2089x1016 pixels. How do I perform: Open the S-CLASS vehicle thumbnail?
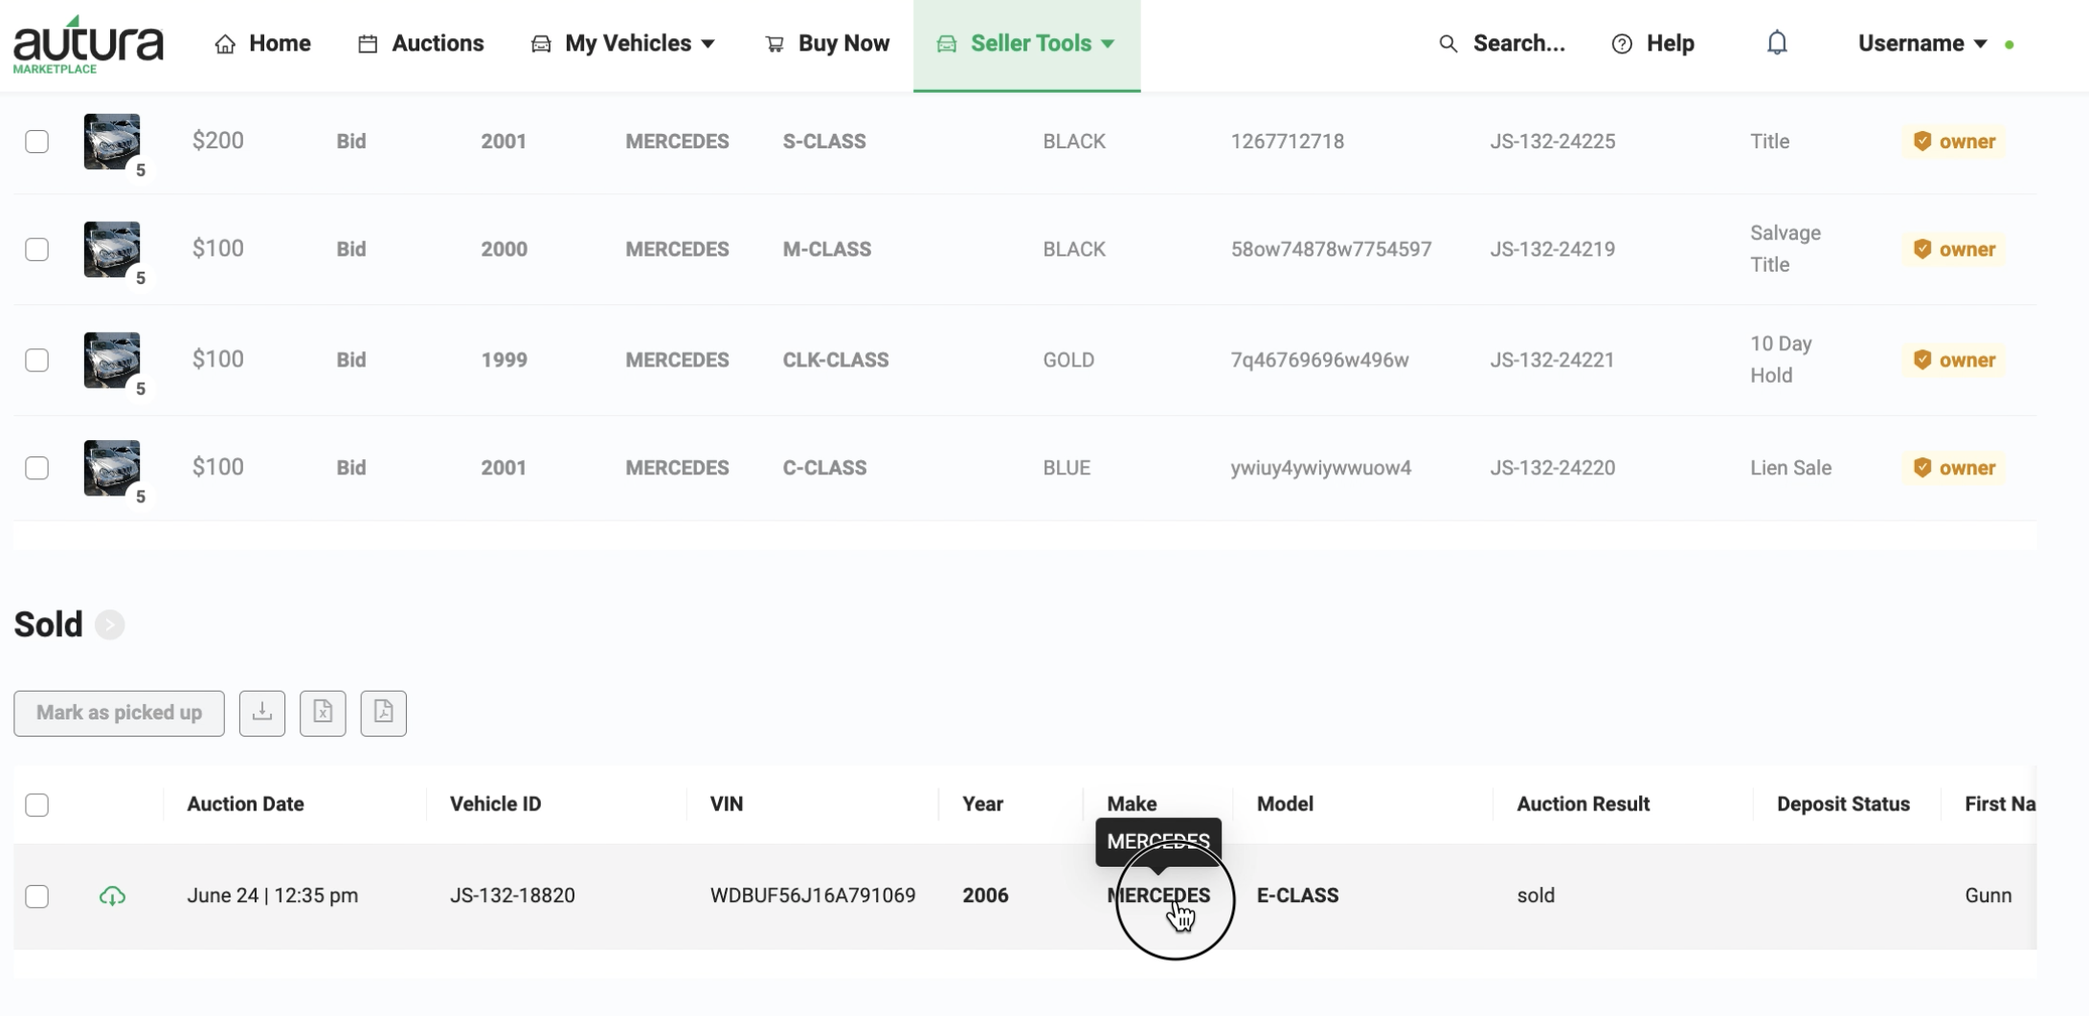click(112, 142)
